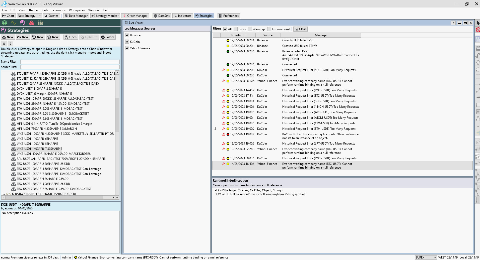Viewport: 480px width, 260px height.
Task: Launch the Strategy Monitor from toolbar
Action: pyautogui.click(x=105, y=16)
